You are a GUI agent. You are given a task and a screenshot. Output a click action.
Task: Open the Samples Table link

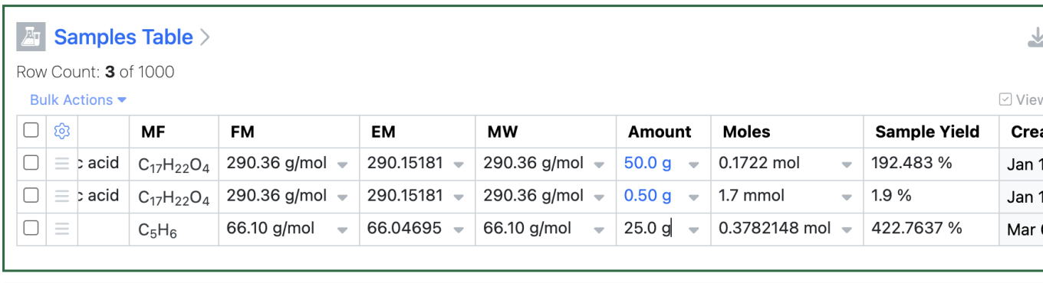click(123, 37)
